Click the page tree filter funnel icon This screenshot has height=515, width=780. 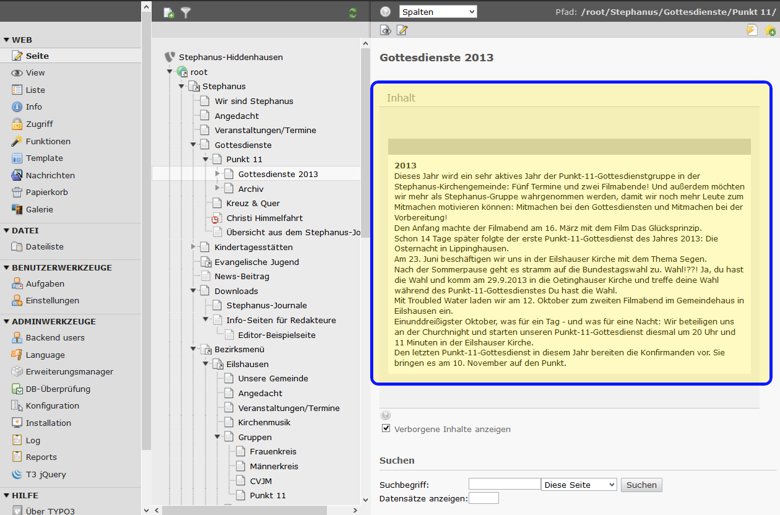tap(186, 12)
